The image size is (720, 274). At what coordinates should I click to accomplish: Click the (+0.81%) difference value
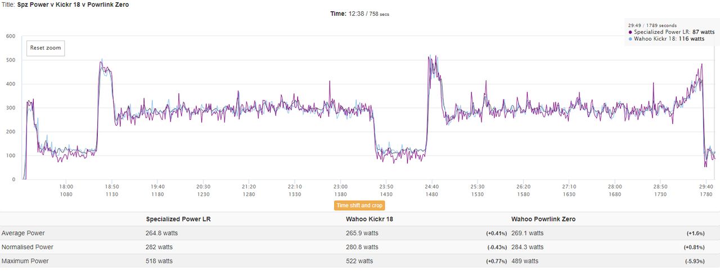(x=695, y=248)
